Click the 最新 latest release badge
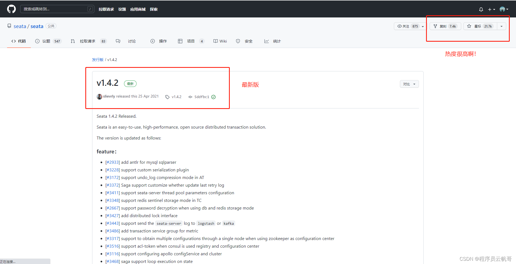The image size is (516, 264). pos(130,84)
